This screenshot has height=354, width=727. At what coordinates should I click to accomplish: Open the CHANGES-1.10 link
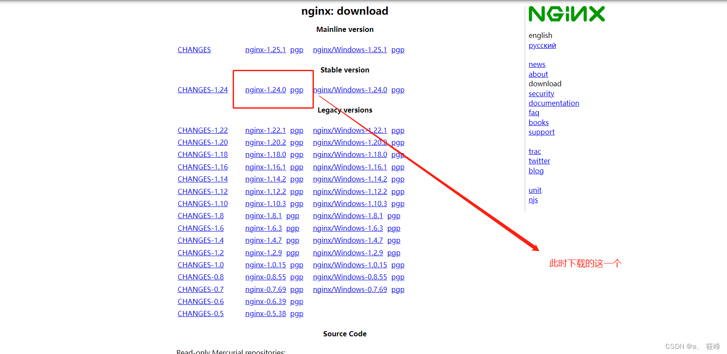pyautogui.click(x=202, y=204)
